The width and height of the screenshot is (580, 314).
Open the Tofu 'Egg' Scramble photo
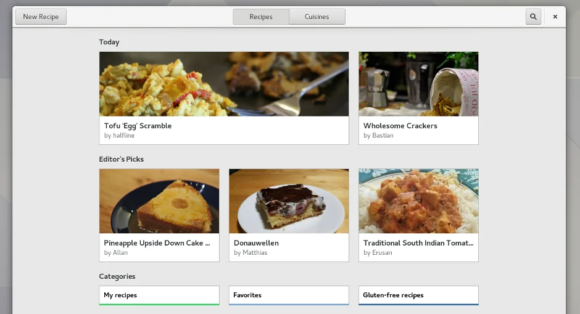pos(223,84)
